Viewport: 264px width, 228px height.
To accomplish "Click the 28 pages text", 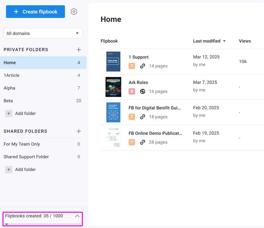I will [x=158, y=142].
